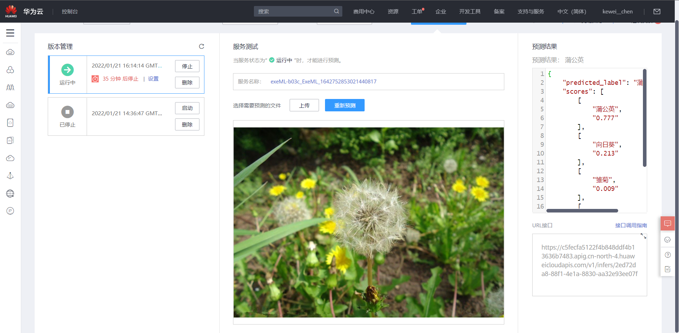This screenshot has width=679, height=333.
Task: Open the 企业 menu
Action: point(441,11)
